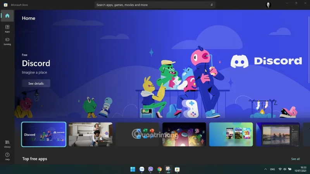Open Microsoft Store taskbar icon
The height and width of the screenshot is (174, 310).
tap(177, 169)
